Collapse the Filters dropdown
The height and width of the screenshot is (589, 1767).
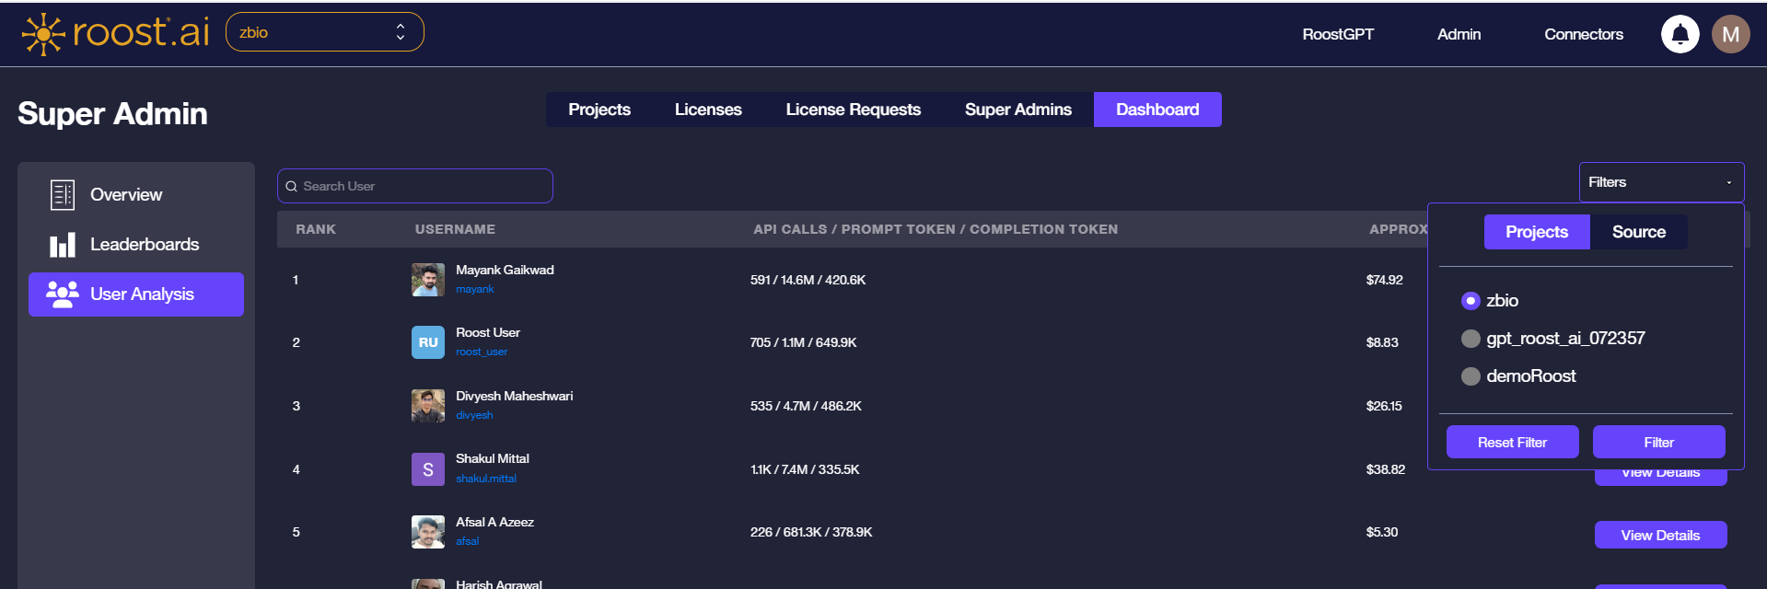[x=1661, y=182]
